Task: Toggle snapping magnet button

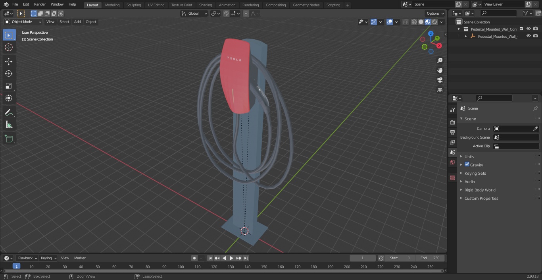Action: [x=226, y=14]
